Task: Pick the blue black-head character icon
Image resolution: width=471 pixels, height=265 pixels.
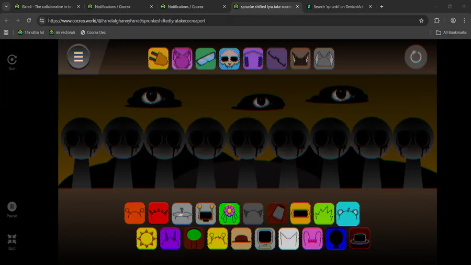Action: pos(336,239)
